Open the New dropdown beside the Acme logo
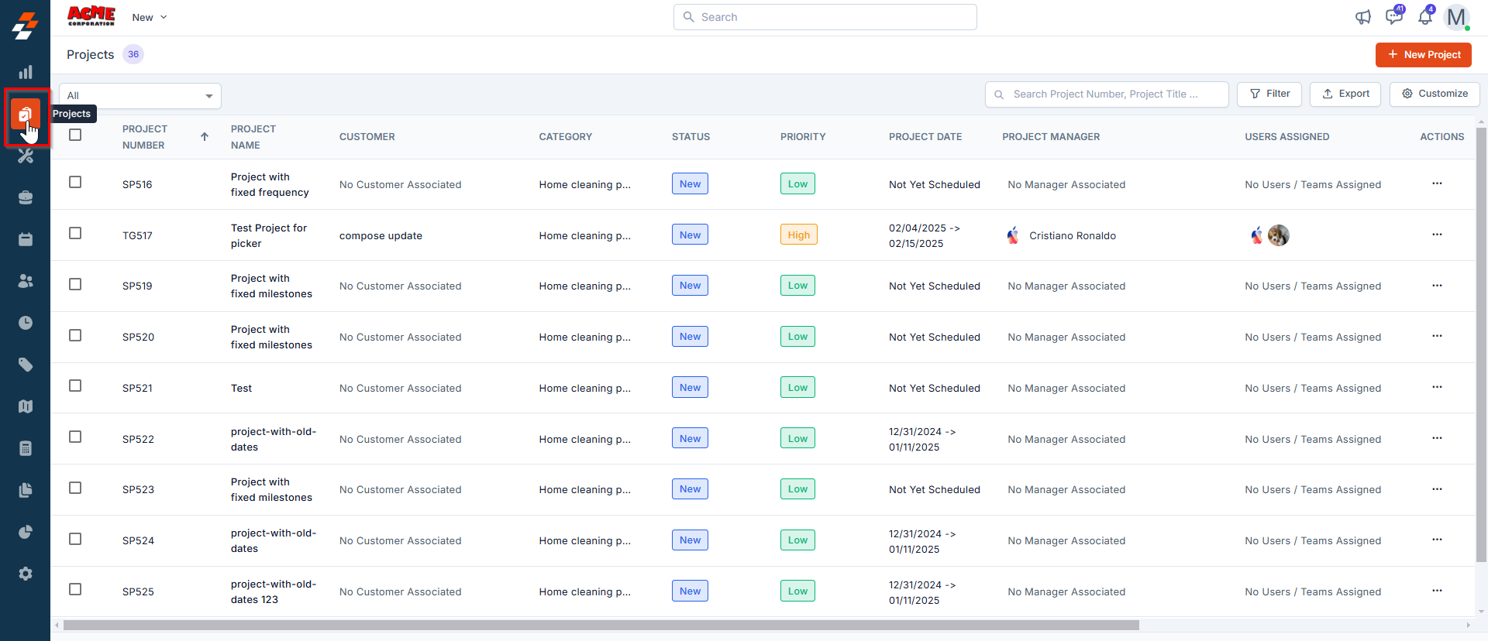This screenshot has height=641, width=1488. pos(150,17)
